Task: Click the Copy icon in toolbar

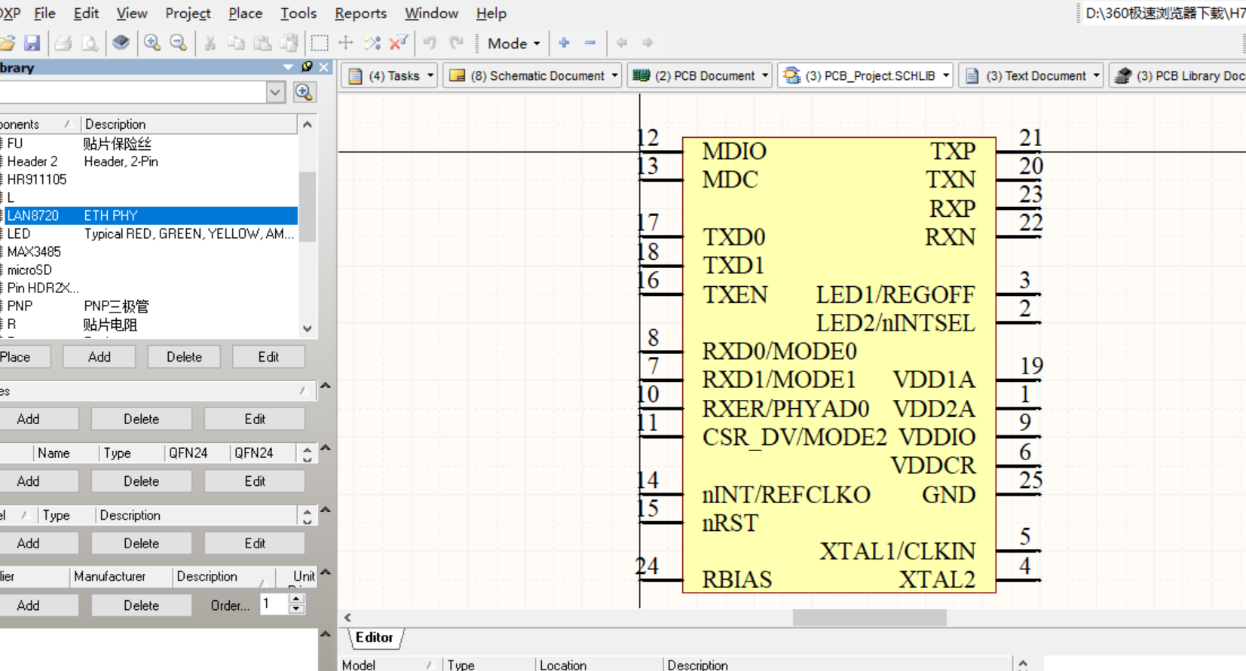Action: 236,43
